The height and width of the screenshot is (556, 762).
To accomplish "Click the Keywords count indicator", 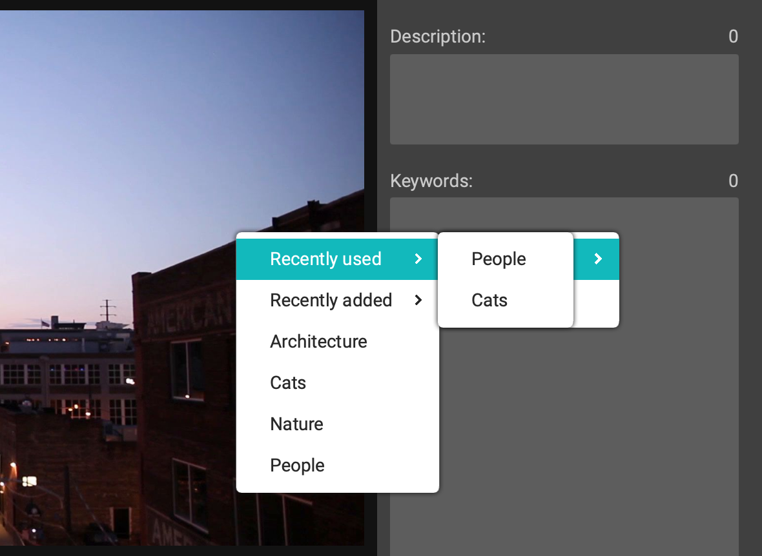I will point(733,181).
